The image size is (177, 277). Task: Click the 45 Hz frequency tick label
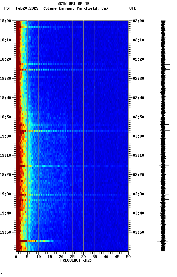[x=117, y=257]
